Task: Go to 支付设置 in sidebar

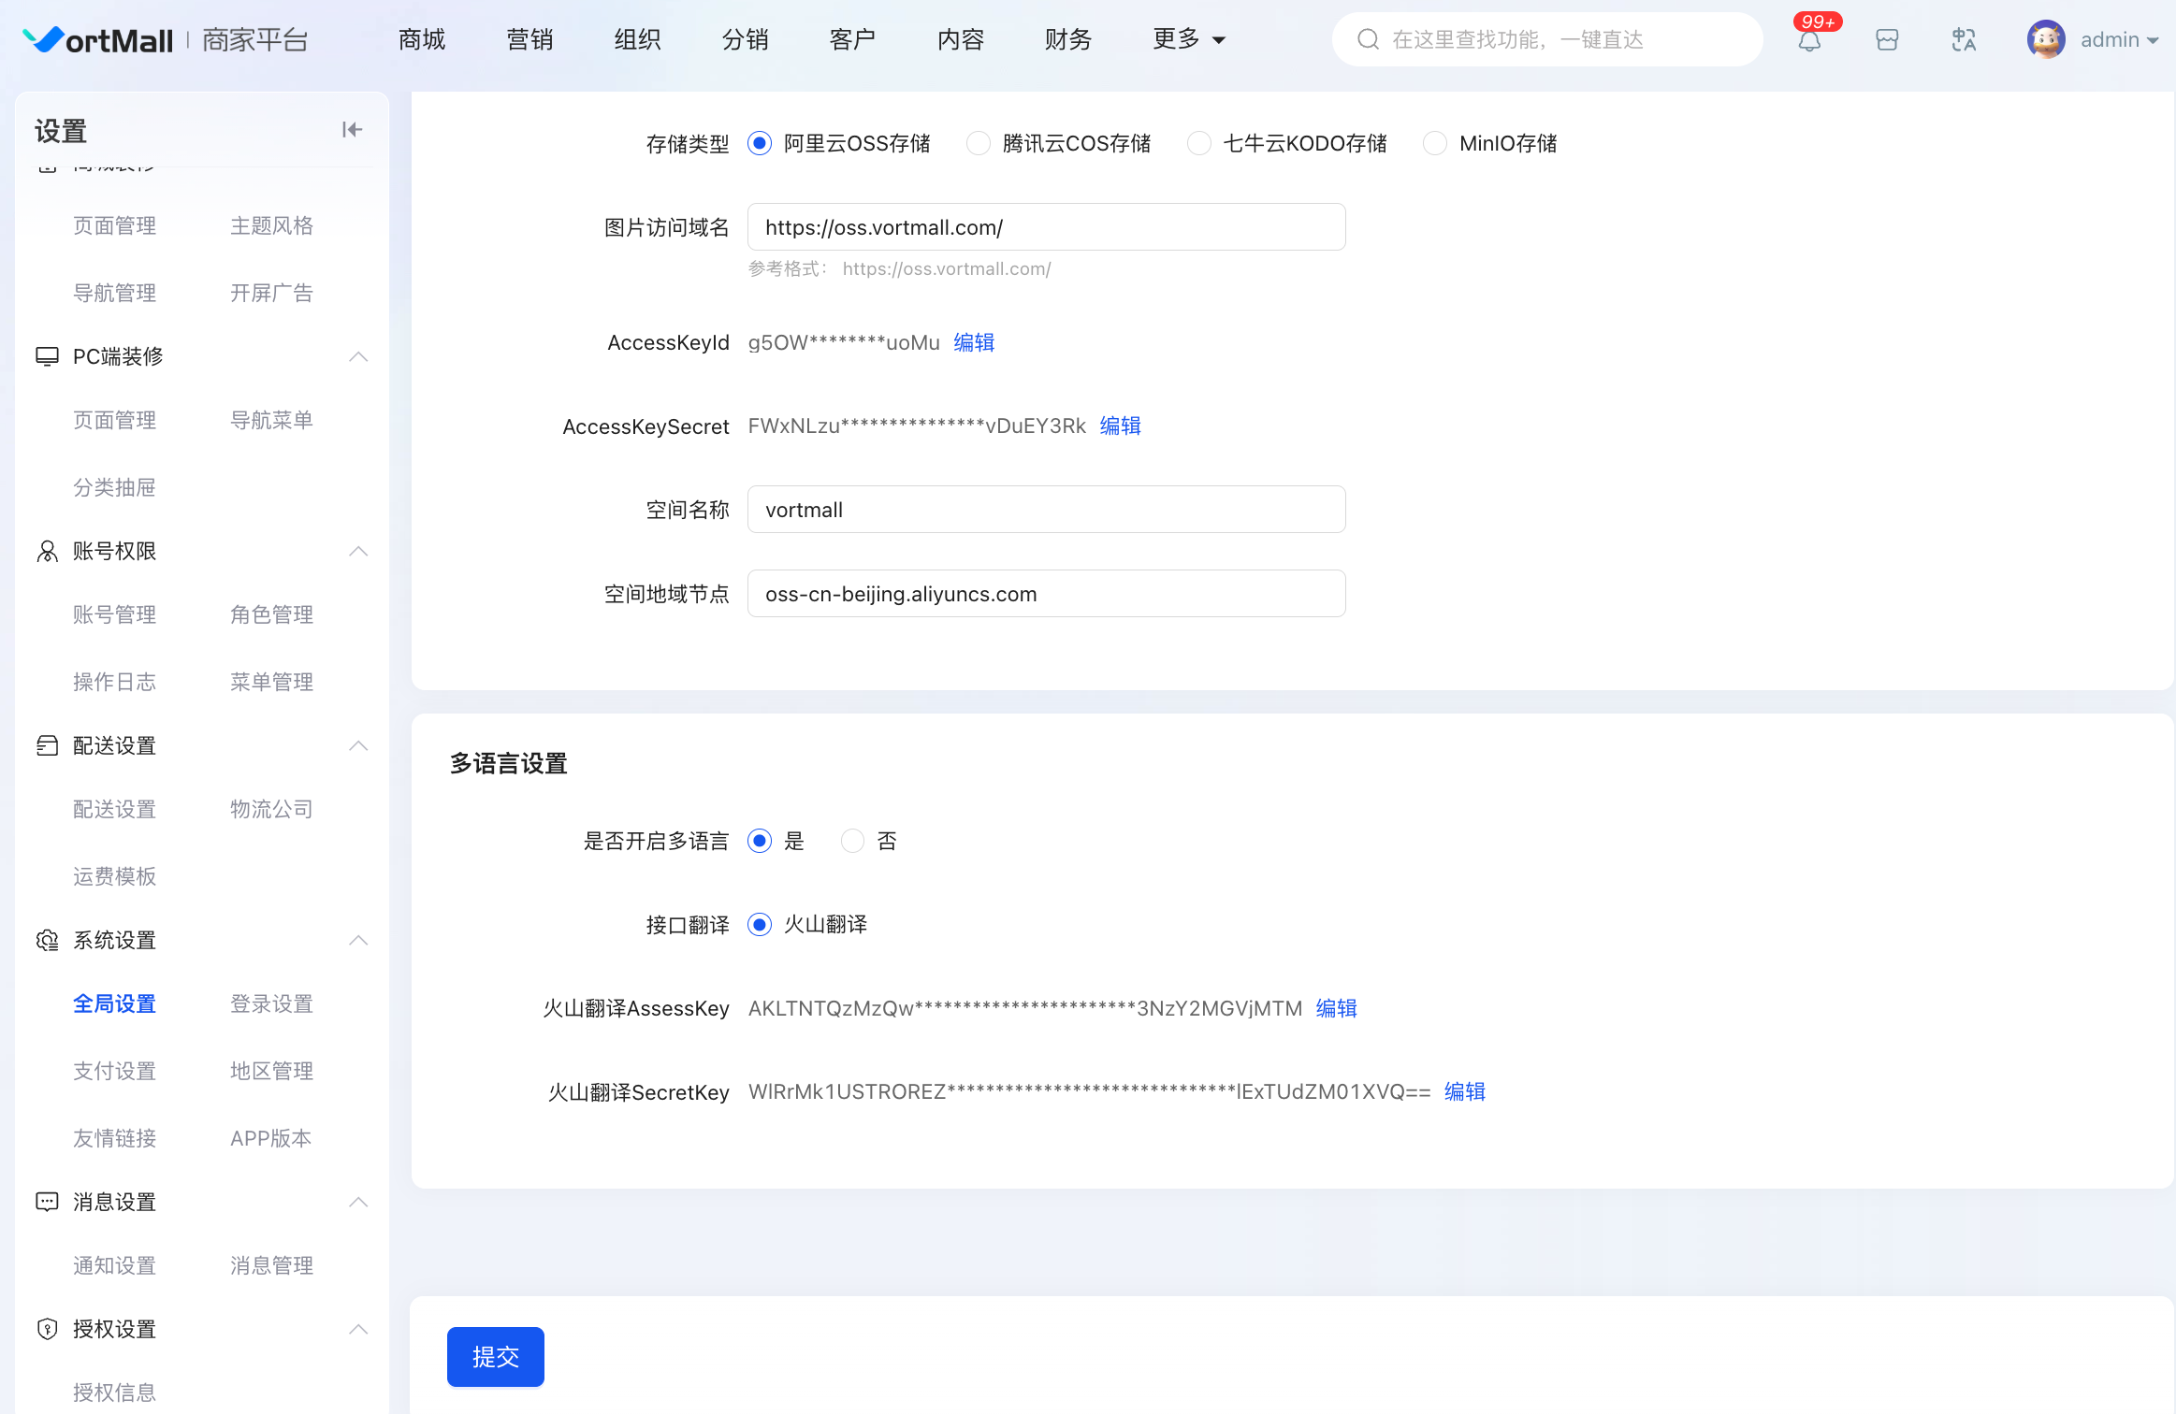Action: pos(114,1071)
